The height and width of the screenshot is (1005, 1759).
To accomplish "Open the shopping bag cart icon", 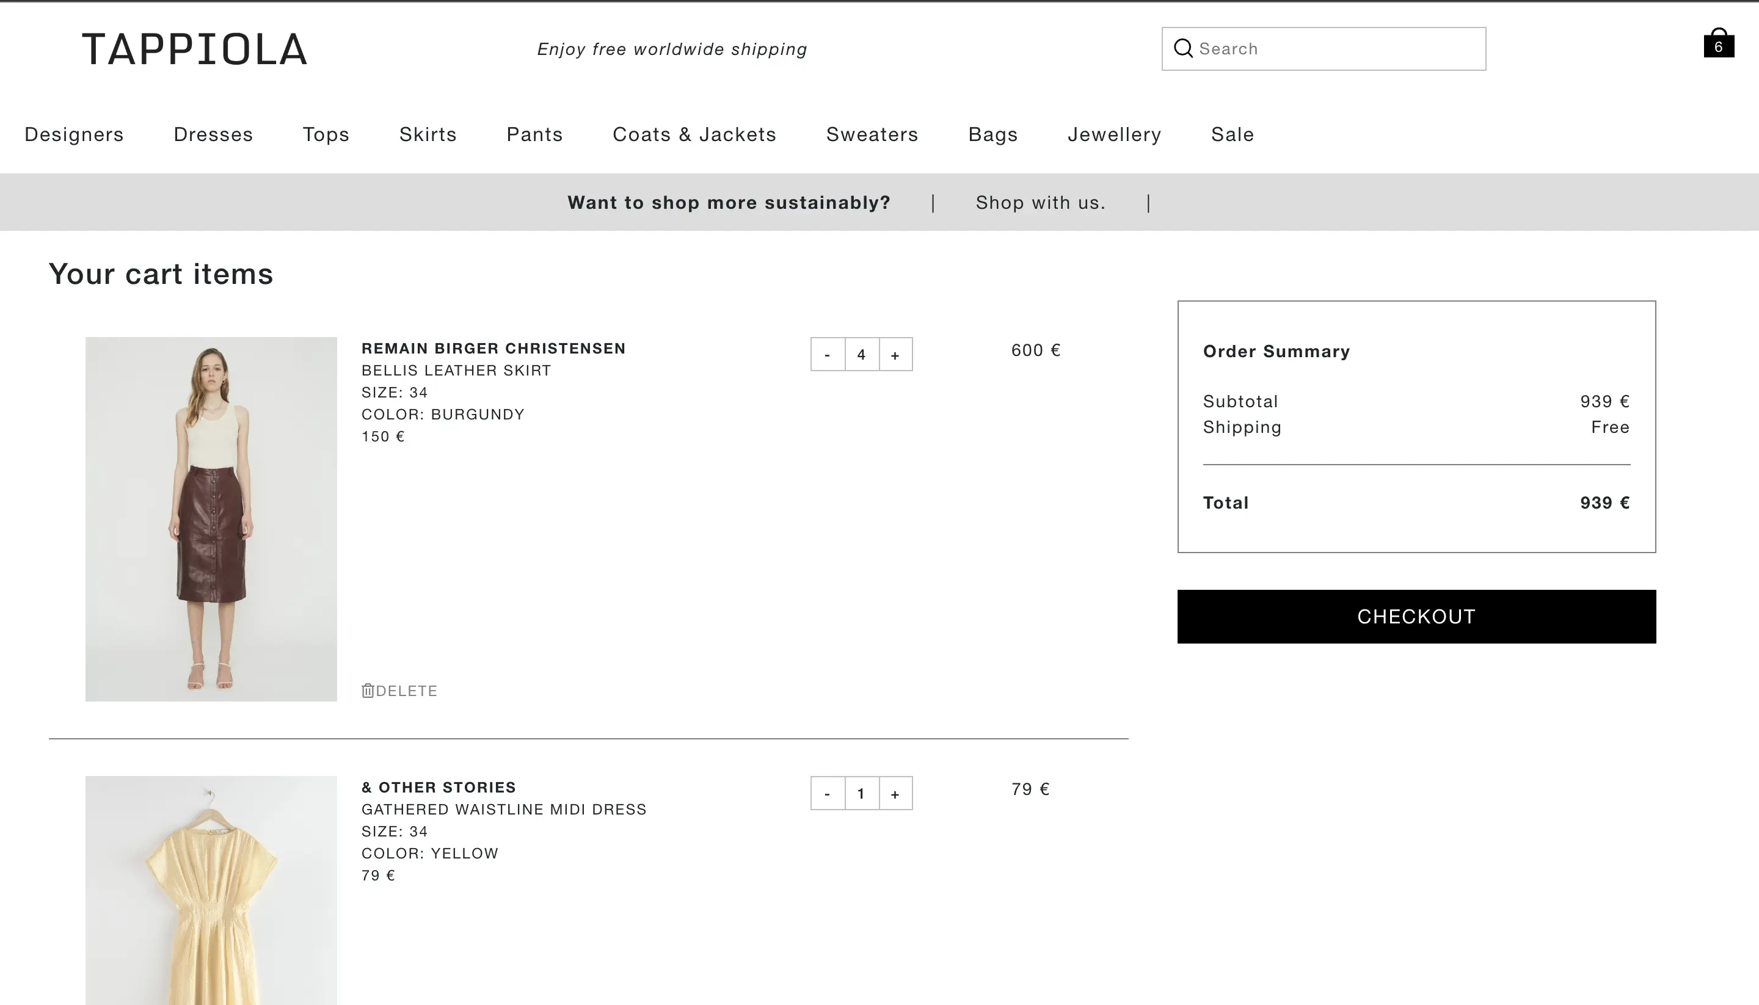I will (1718, 43).
